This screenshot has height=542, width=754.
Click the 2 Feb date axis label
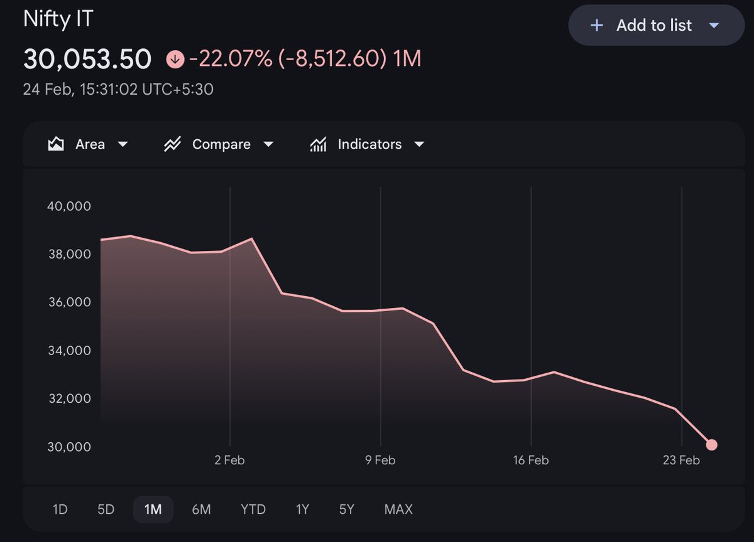[229, 460]
